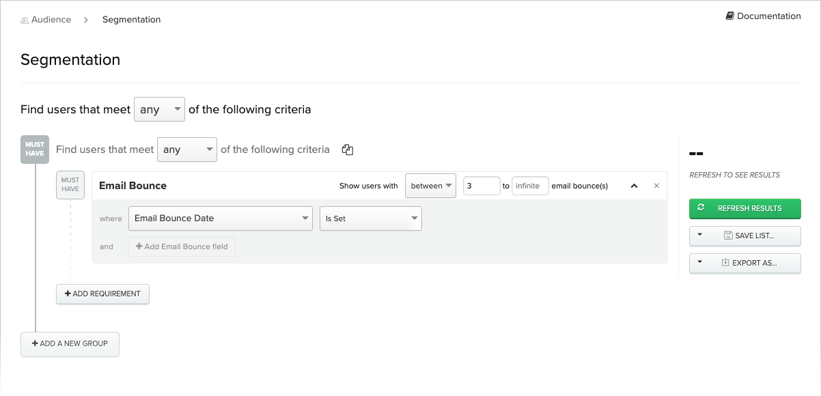This screenshot has height=396, width=821.
Task: Open the 'between' bounce count dropdown
Action: tap(430, 186)
